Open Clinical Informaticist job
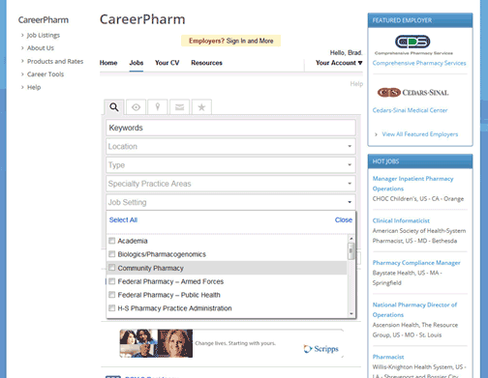 [x=401, y=220]
